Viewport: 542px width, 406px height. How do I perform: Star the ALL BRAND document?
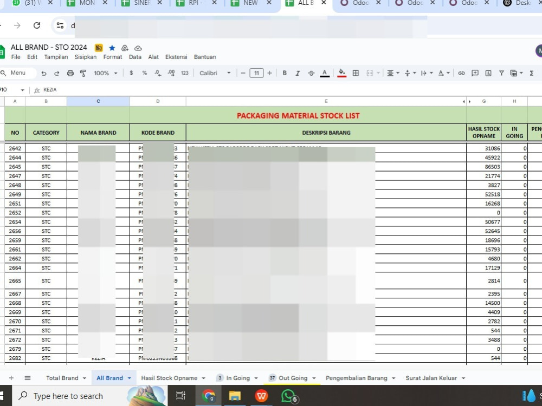coord(112,48)
